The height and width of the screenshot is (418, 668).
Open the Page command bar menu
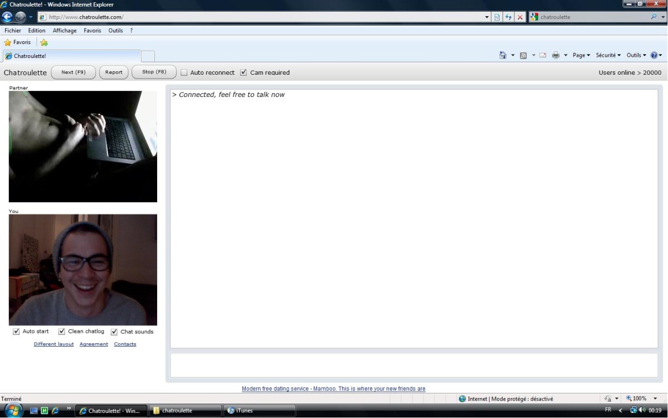pyautogui.click(x=581, y=55)
